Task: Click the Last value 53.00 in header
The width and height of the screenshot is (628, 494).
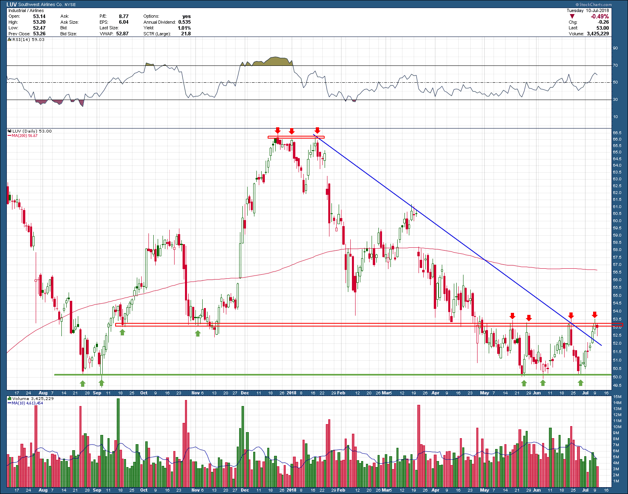Action: (603, 28)
